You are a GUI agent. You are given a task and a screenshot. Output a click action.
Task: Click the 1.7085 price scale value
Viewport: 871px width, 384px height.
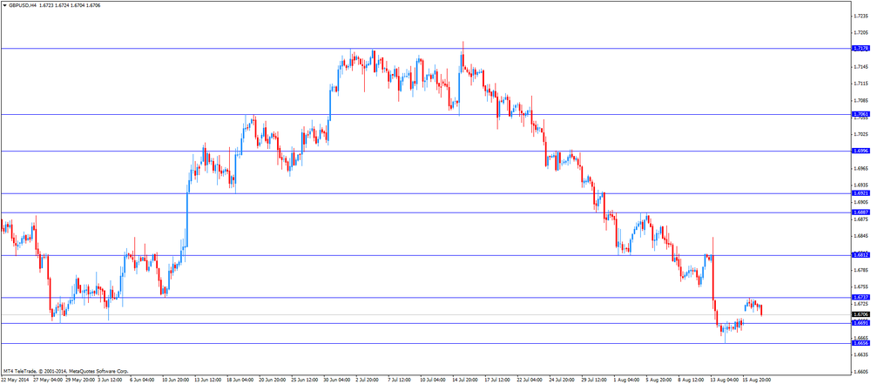(x=860, y=101)
